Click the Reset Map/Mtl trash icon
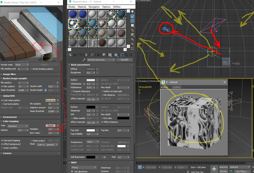This screenshot has height=173, width=254. click(86, 55)
